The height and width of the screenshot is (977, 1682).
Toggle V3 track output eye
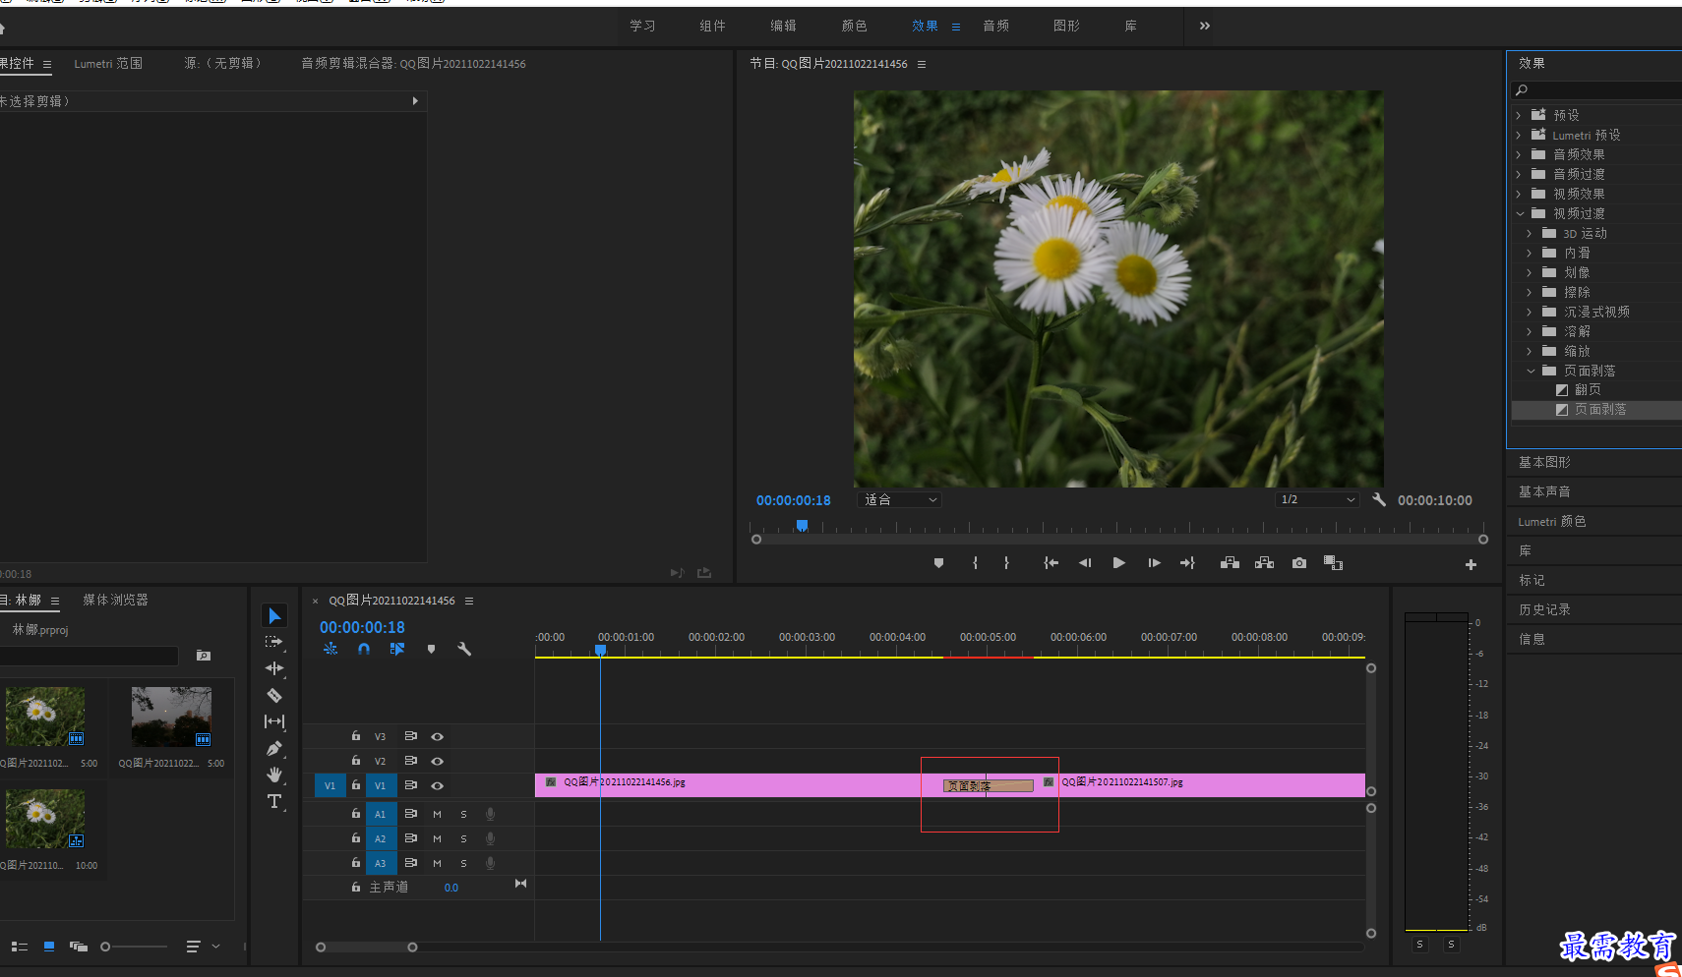click(x=437, y=736)
